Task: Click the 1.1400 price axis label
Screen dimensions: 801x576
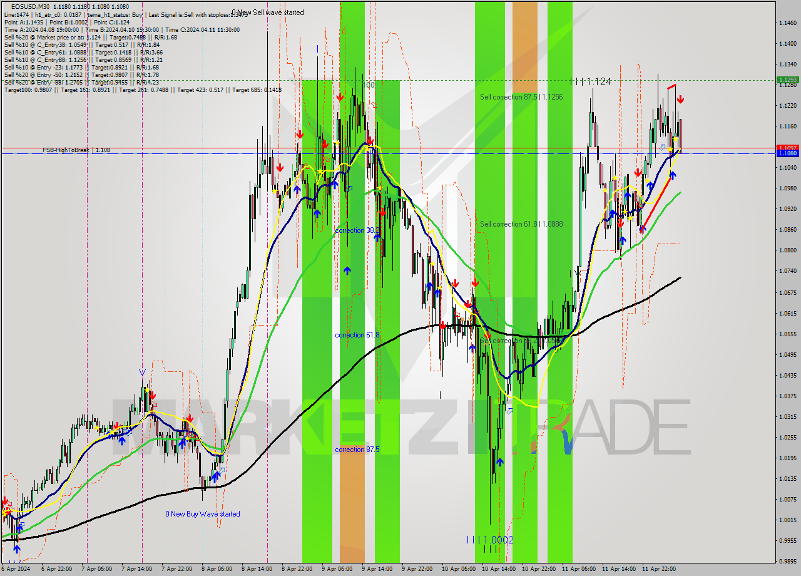Action: pos(787,44)
